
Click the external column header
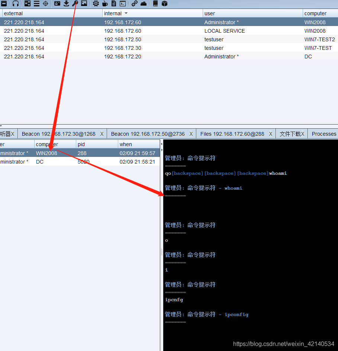(x=52, y=13)
